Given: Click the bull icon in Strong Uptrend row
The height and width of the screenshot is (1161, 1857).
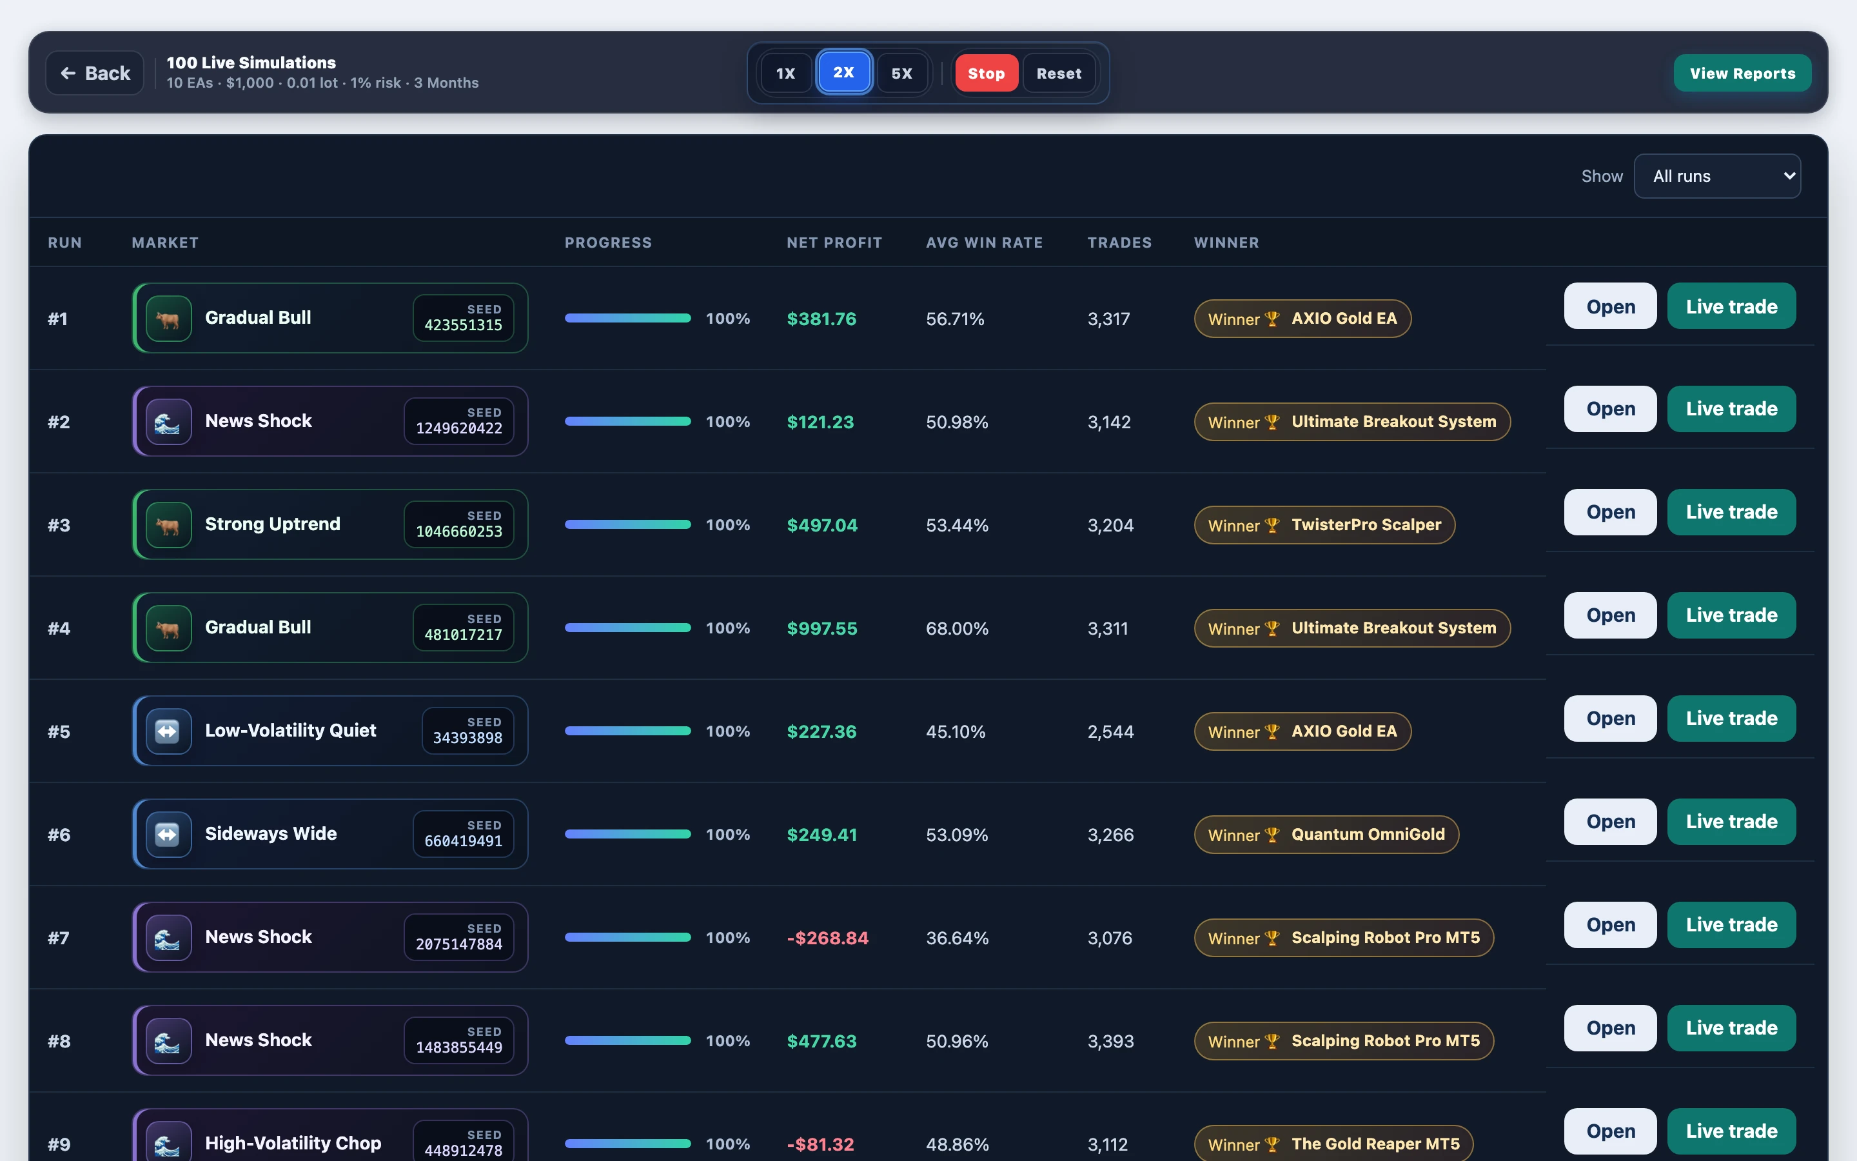Looking at the screenshot, I should click(x=168, y=524).
